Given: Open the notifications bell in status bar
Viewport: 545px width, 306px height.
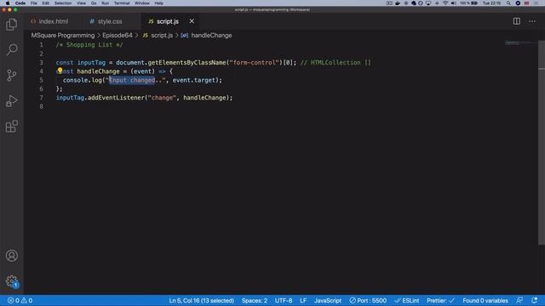Looking at the screenshot, I should [534, 300].
